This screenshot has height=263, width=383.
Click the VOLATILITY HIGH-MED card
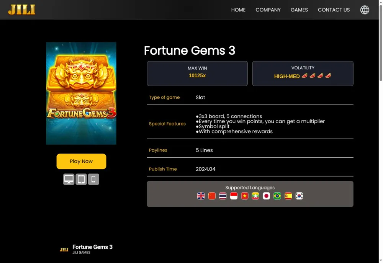click(x=303, y=74)
